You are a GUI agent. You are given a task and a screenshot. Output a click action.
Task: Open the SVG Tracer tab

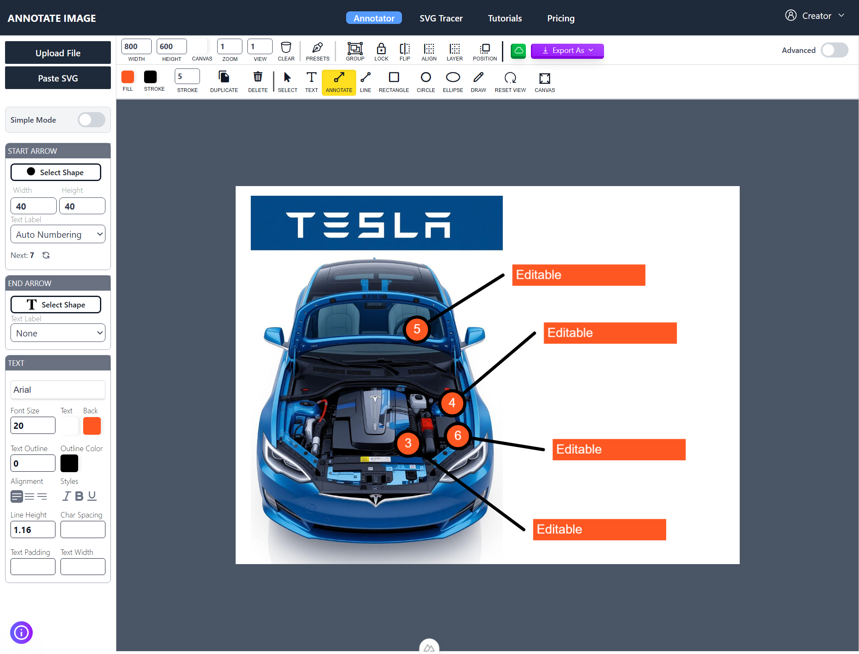tap(441, 18)
